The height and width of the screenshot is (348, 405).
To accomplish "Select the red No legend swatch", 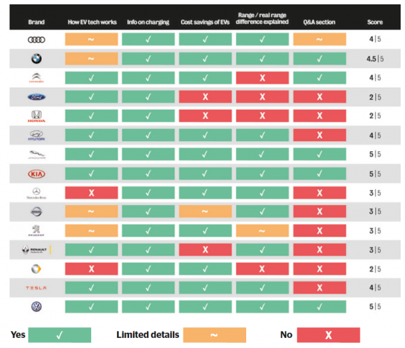I will coord(328,335).
